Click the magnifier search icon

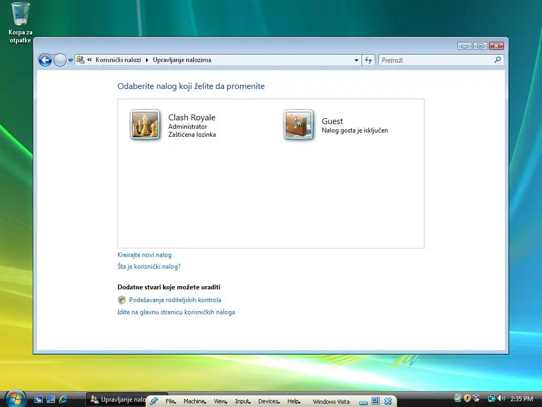click(498, 60)
